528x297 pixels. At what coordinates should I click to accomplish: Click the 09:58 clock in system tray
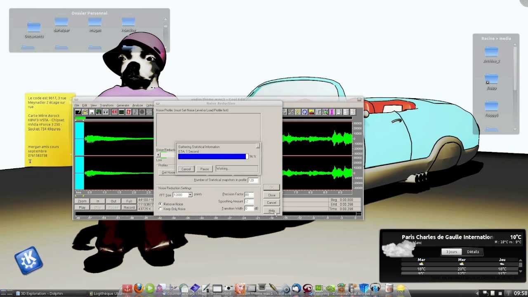(520, 293)
